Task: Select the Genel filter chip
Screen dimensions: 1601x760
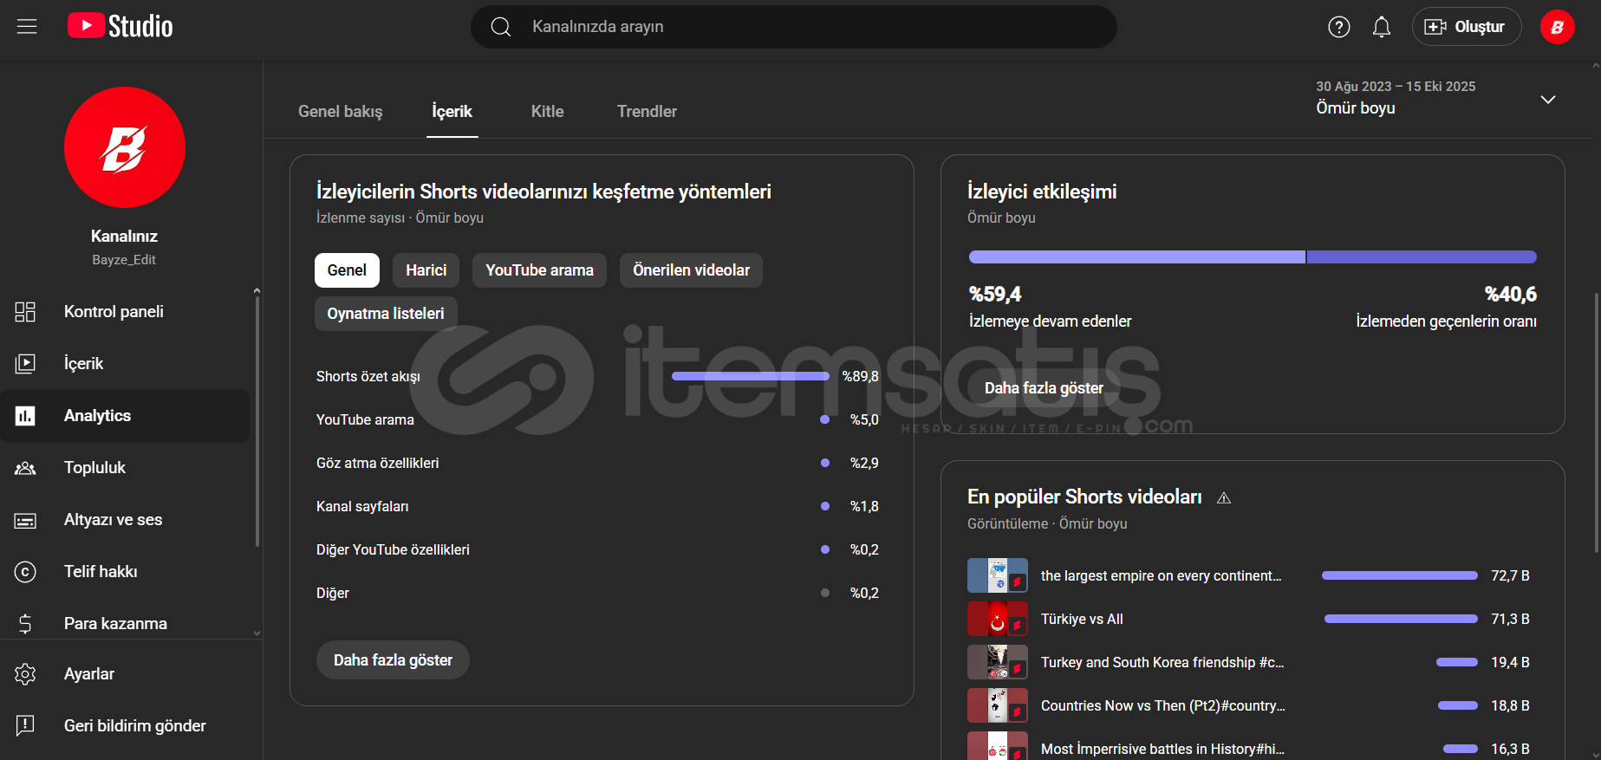Action: pyautogui.click(x=347, y=270)
